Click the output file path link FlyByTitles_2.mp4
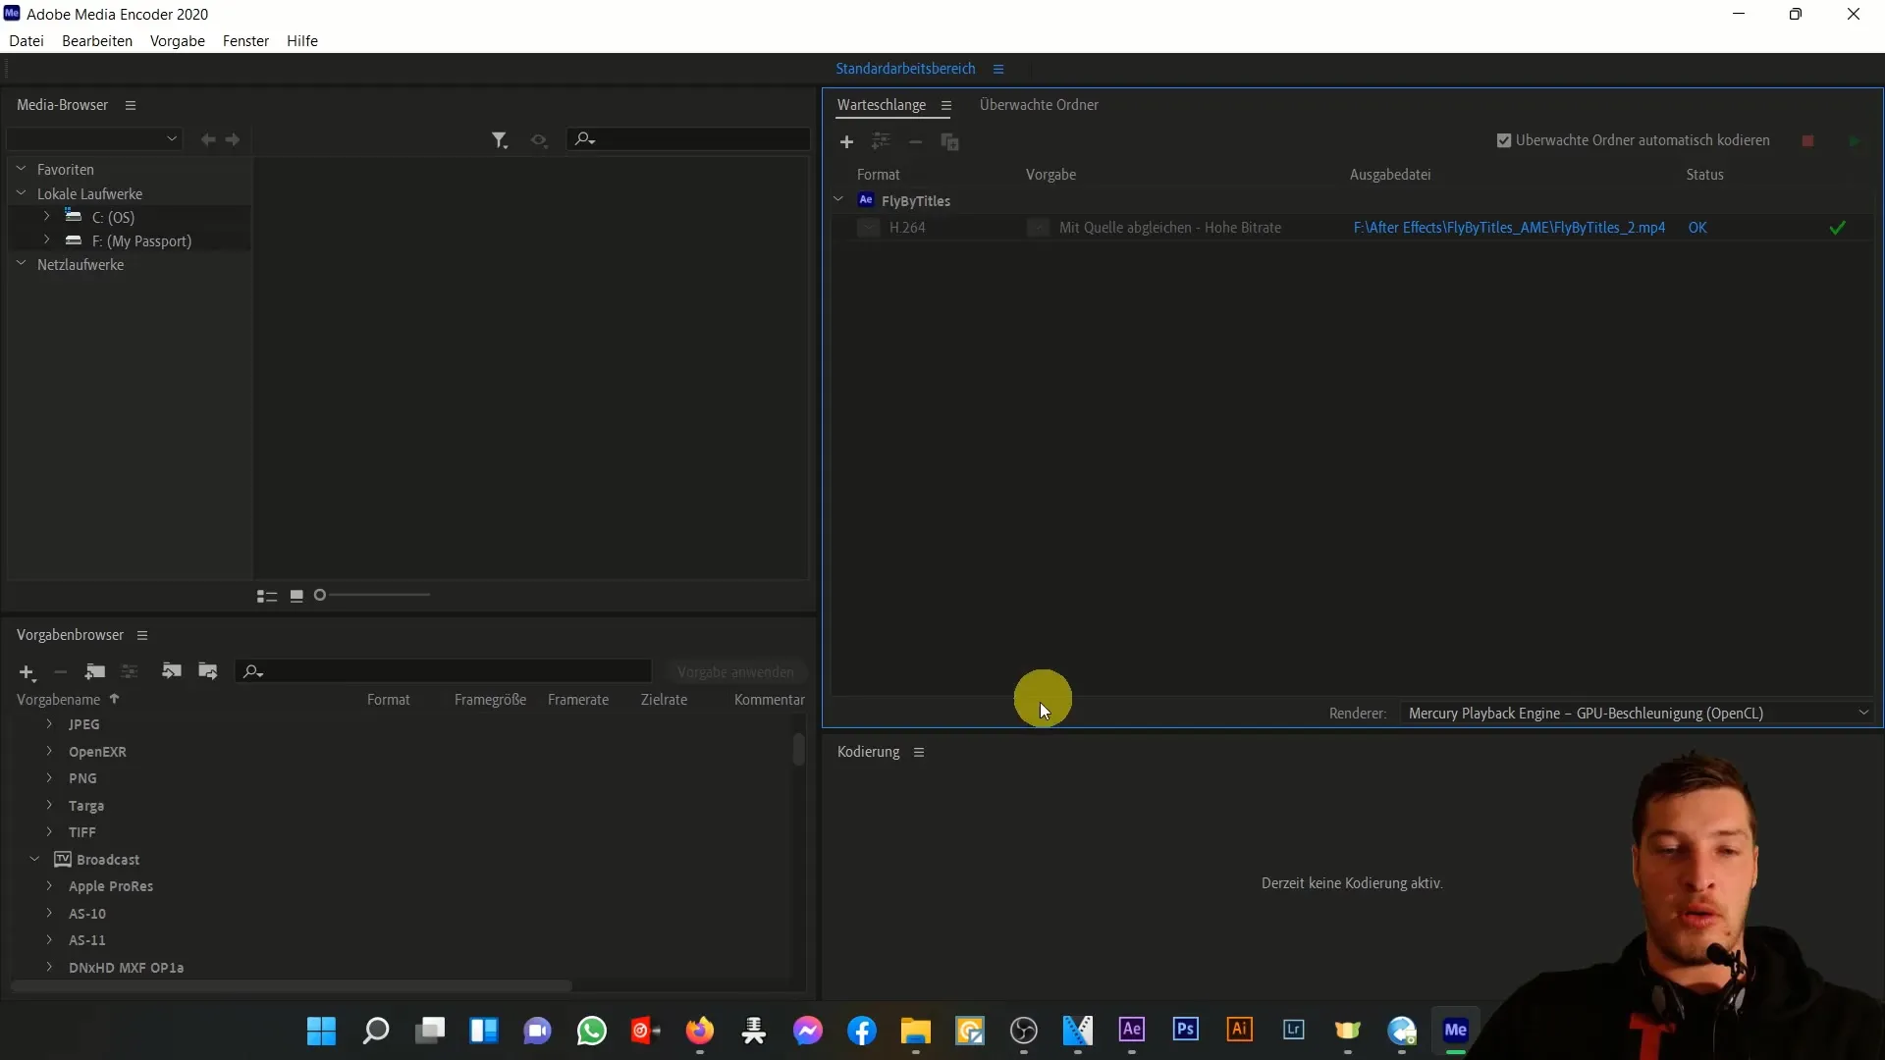 coord(1510,227)
